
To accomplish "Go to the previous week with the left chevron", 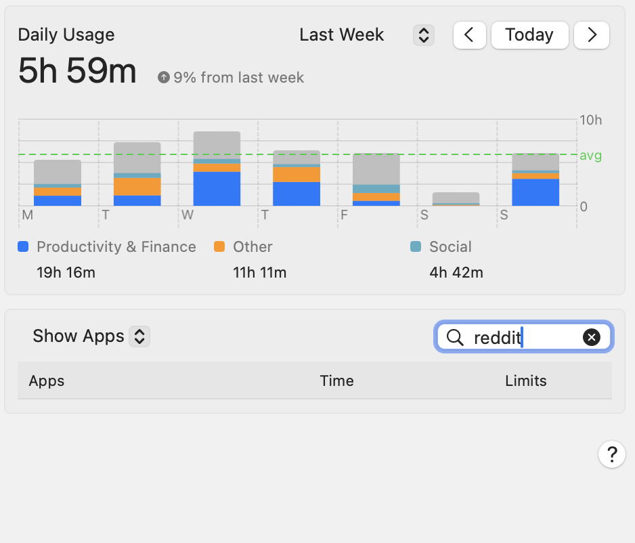I will (x=469, y=35).
